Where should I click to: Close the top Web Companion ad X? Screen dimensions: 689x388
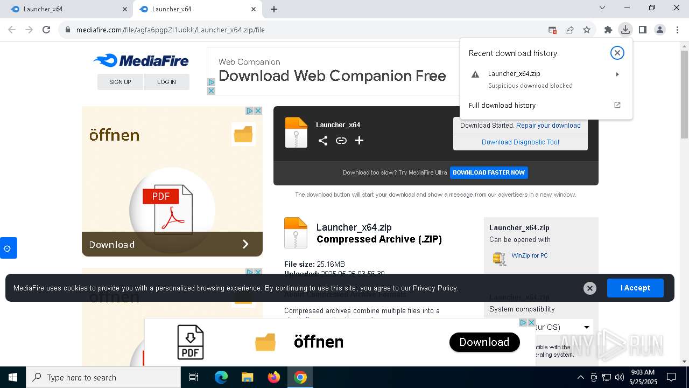pyautogui.click(x=211, y=91)
